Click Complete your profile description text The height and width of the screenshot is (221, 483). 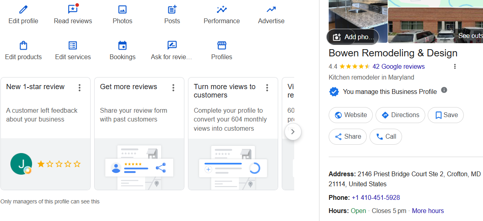[230, 119]
